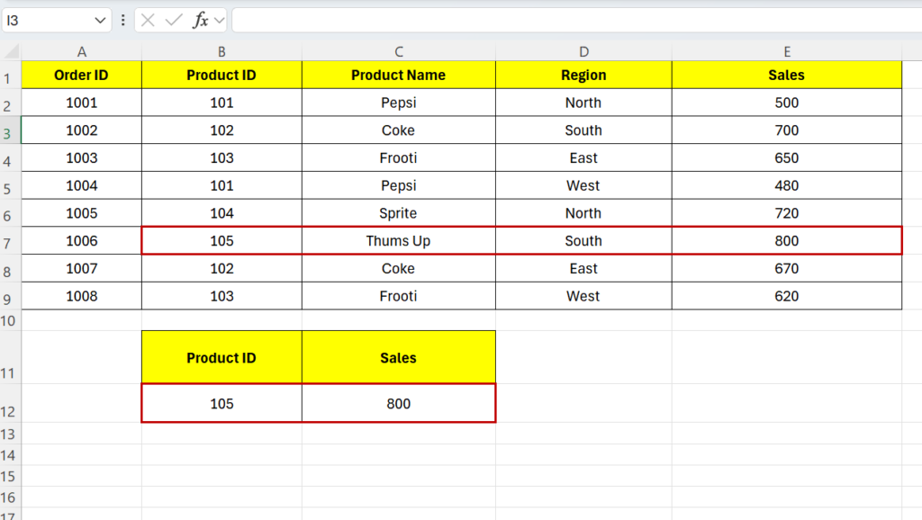
Task: Click the Order ID header cell
Action: pos(82,76)
